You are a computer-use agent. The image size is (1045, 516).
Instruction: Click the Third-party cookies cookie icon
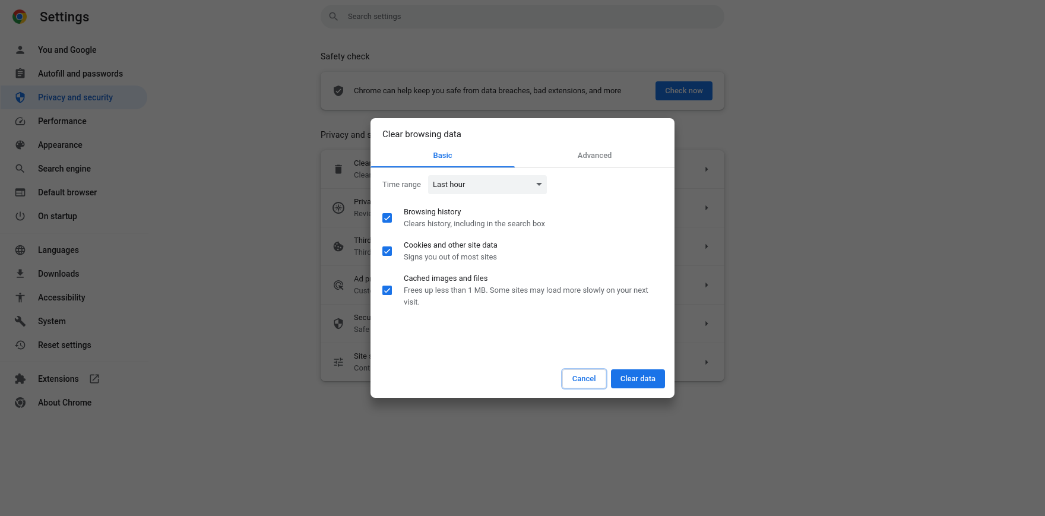pyautogui.click(x=338, y=246)
